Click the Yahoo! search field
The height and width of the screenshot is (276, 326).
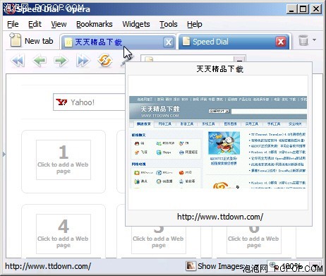tap(90, 102)
